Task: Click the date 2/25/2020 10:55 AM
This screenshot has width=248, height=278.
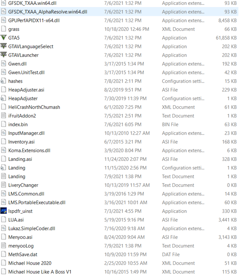Action: tap(126, 263)
